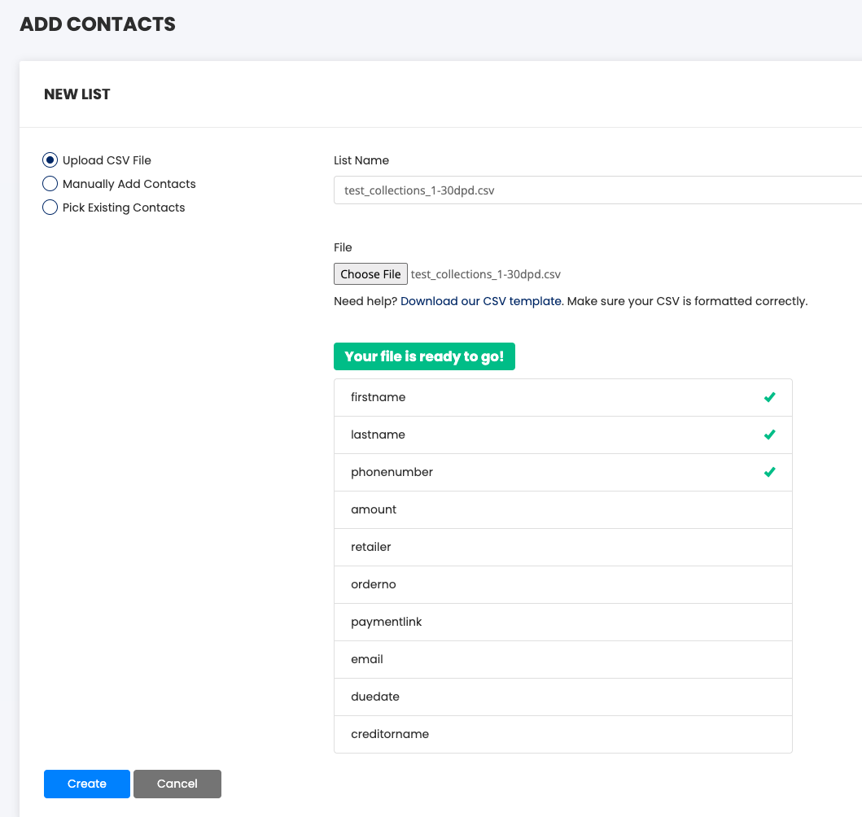Click the orderno field row

click(x=562, y=584)
